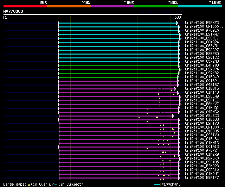
Task: Click the purple alignment bar for UniRef100_Q013R4
Action: (118, 81)
